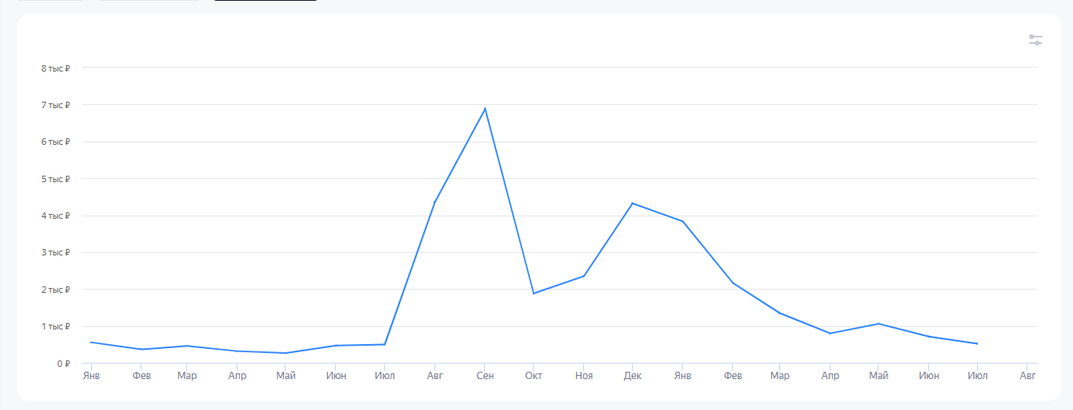Image resolution: width=1073 pixels, height=410 pixels.
Task: Click the 0 ₽ y-axis label
Action: (x=63, y=364)
